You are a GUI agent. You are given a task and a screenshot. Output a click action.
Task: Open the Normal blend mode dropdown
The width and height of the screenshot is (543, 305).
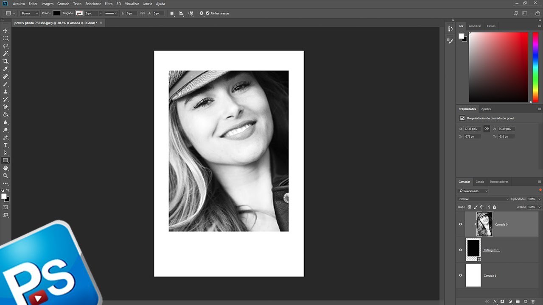coord(484,199)
